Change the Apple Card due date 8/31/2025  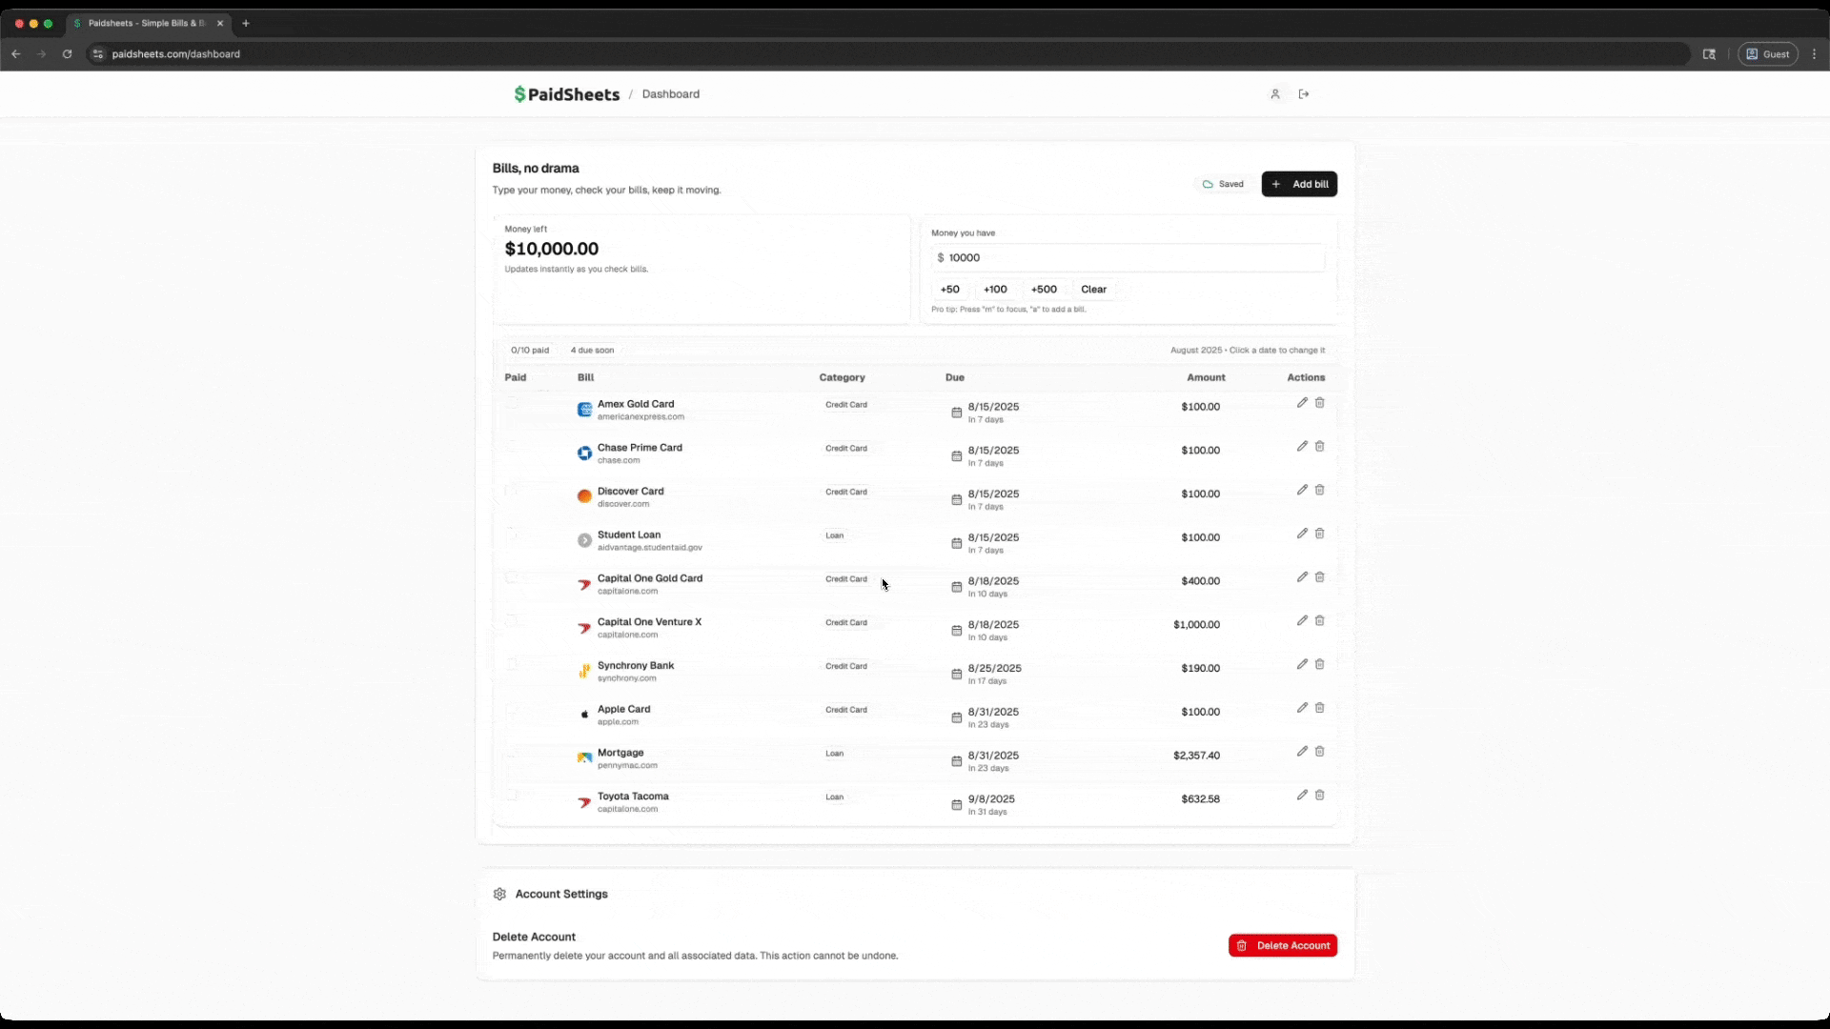coord(993,712)
